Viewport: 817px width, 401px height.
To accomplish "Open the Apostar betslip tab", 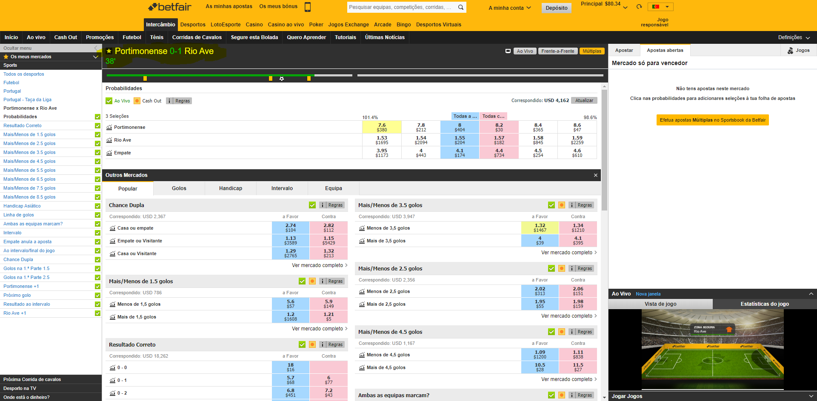I will (x=624, y=50).
